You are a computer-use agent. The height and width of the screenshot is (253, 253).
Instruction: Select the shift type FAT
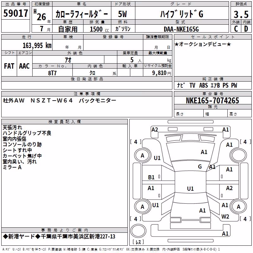[9, 66]
